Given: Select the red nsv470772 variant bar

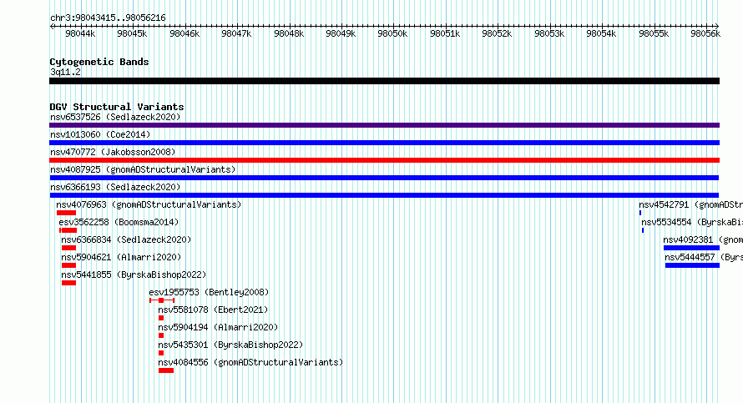Looking at the screenshot, I should (384, 160).
